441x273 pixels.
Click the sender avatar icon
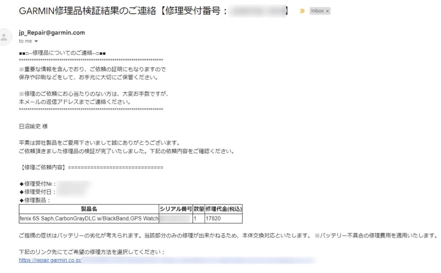coord(4,36)
